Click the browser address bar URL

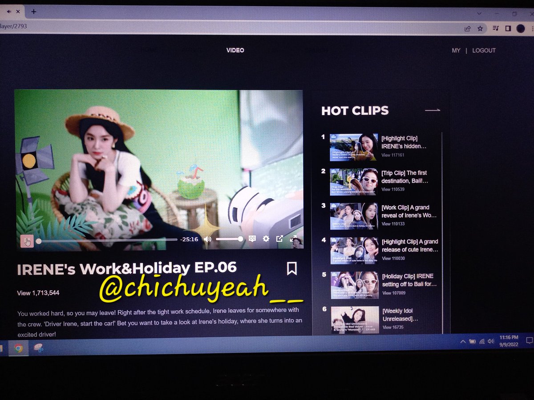[13, 26]
